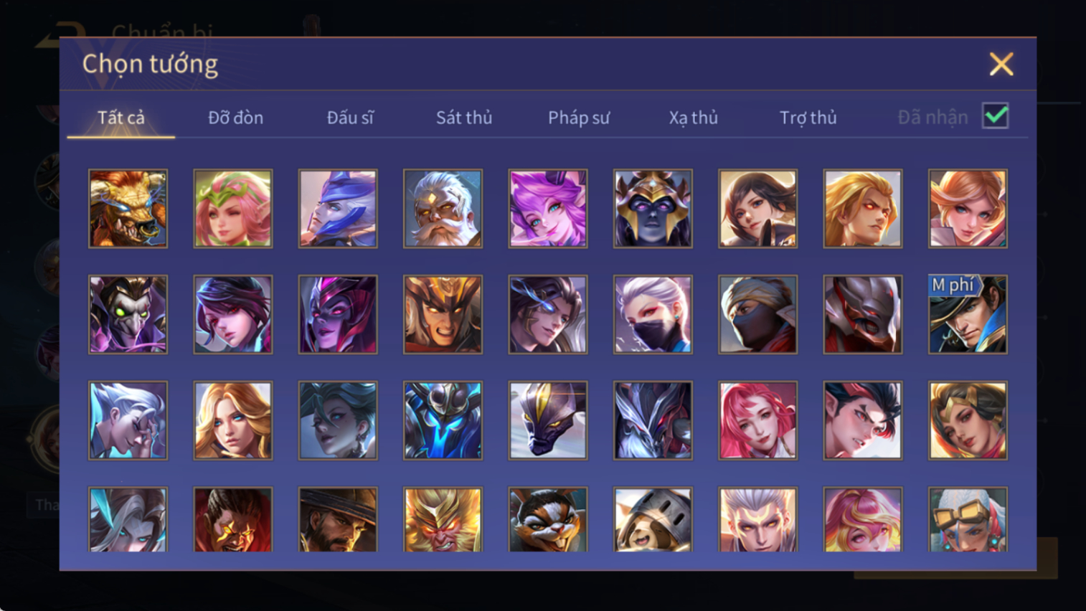Select the golden beast hero portrait
The image size is (1086, 611).
pos(128,209)
